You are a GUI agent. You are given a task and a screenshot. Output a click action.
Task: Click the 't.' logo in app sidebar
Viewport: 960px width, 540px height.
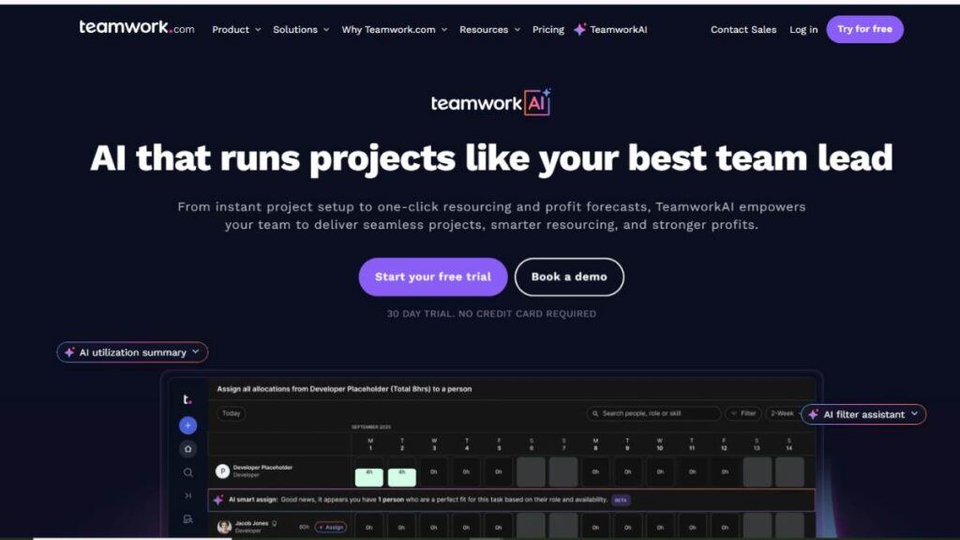[x=187, y=399]
